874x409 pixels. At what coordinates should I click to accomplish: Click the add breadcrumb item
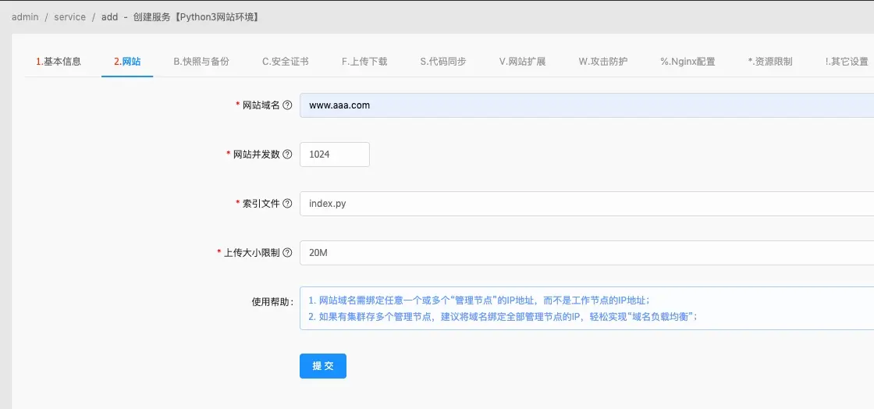110,16
